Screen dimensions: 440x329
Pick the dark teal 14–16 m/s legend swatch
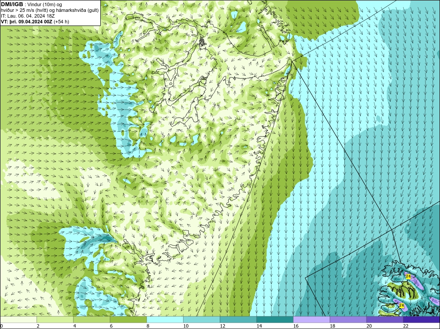[x=275, y=319]
